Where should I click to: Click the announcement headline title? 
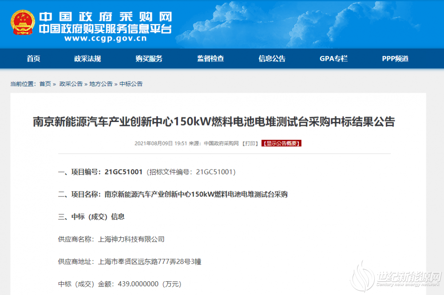[x=214, y=122]
